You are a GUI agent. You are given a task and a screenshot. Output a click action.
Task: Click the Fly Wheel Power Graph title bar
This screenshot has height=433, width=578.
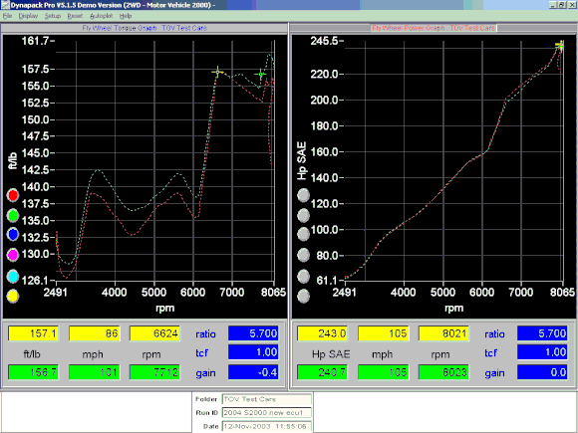(x=433, y=28)
